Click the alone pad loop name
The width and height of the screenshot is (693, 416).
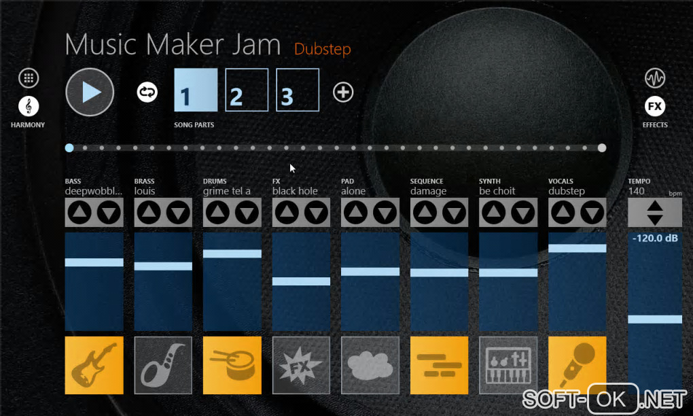[x=353, y=191]
